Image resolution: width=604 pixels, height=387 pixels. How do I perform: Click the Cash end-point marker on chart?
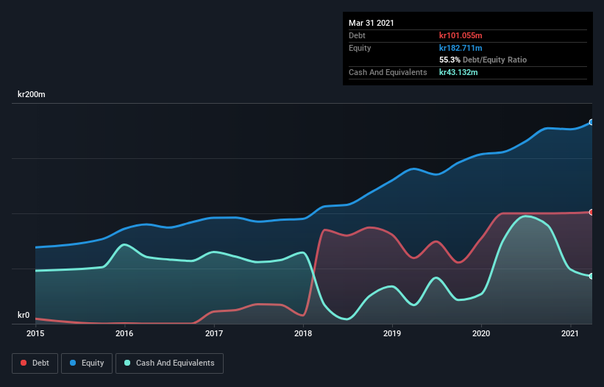[x=591, y=276]
